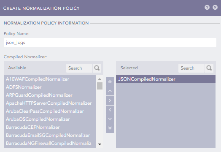221x152 pixels.
Task: Select ARPGuardCompiledNormalizer in the Available list
Action: point(50,95)
